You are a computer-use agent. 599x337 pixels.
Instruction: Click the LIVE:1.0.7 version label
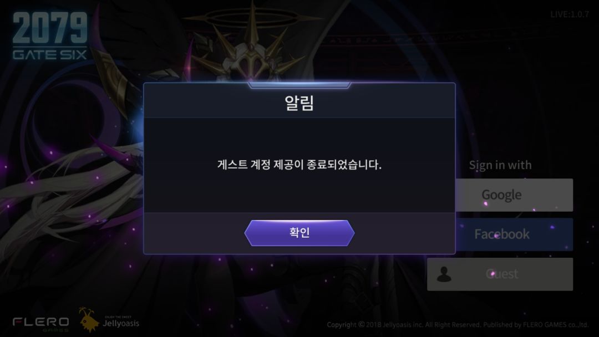click(x=570, y=14)
